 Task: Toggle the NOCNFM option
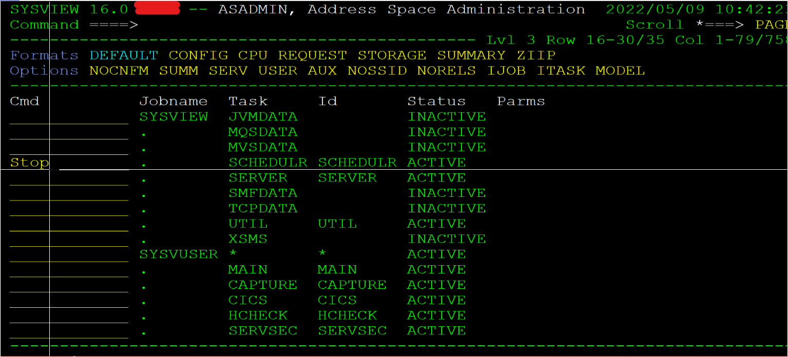(x=119, y=70)
